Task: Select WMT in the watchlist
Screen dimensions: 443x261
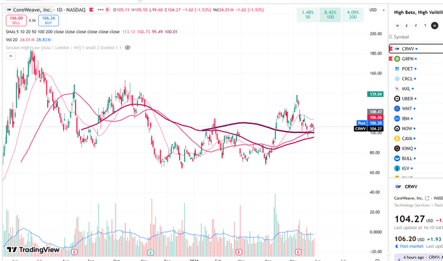Action: point(416,109)
